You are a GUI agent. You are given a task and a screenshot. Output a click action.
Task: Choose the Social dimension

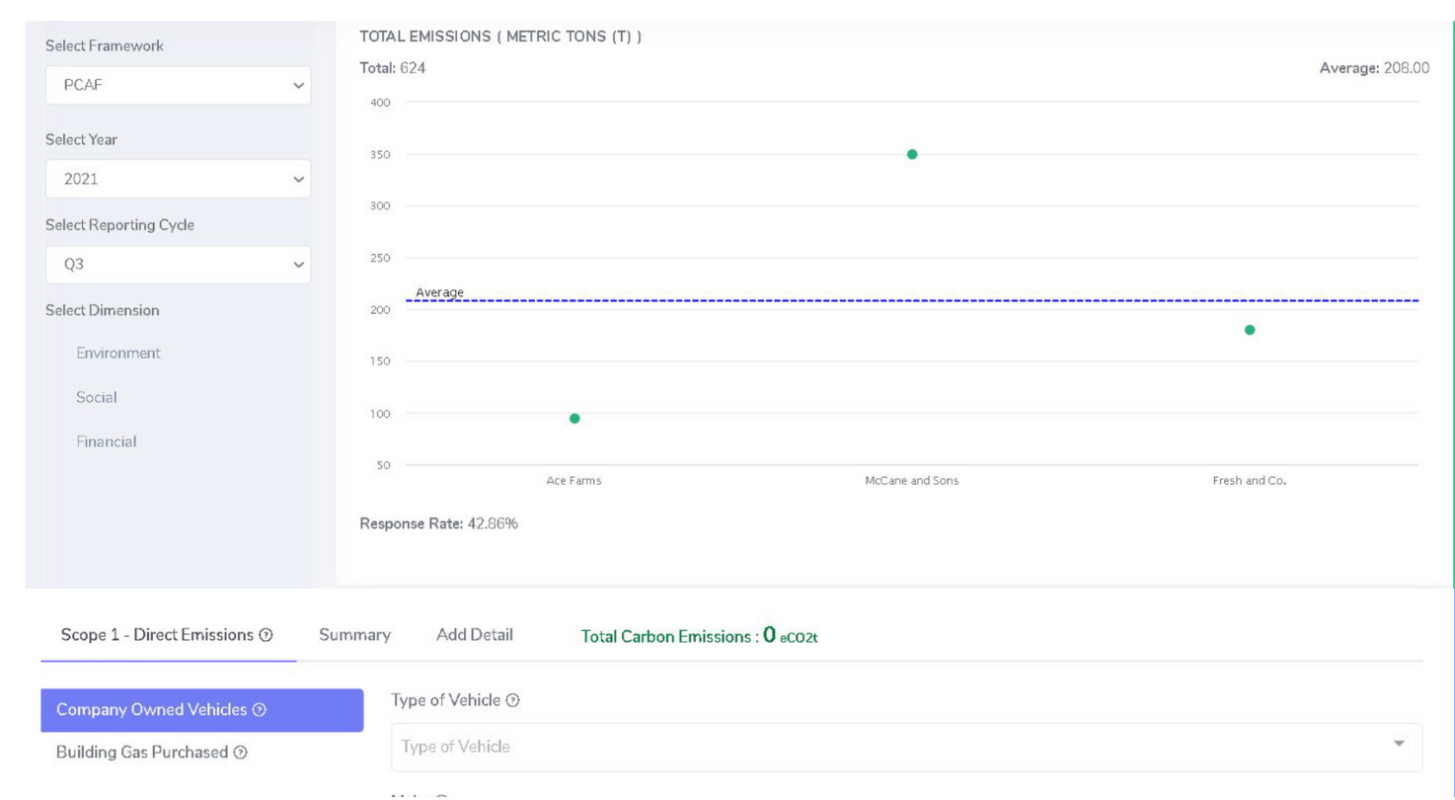point(97,397)
